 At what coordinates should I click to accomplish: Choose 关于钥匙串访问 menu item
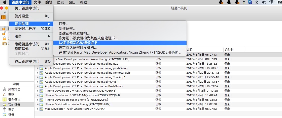click(31, 8)
